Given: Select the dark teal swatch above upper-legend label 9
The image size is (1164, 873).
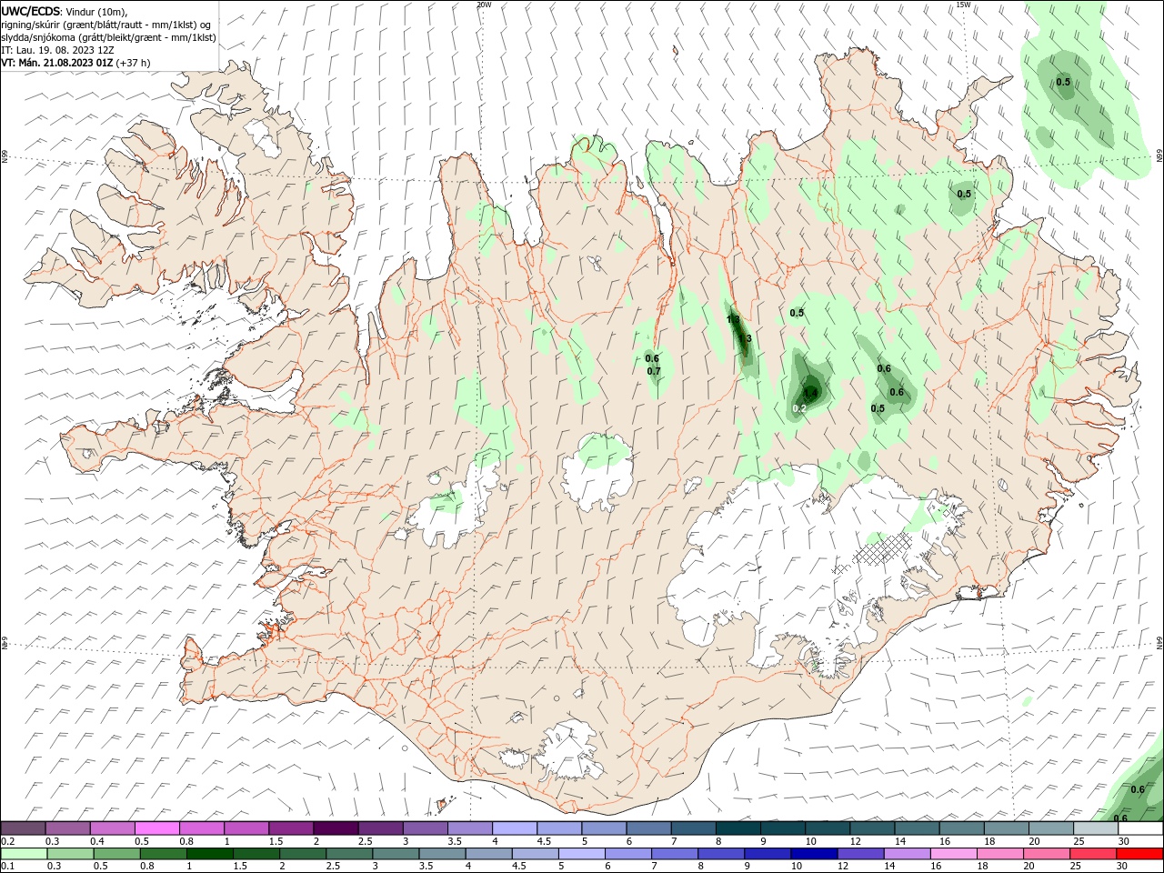Looking at the screenshot, I should [783, 828].
